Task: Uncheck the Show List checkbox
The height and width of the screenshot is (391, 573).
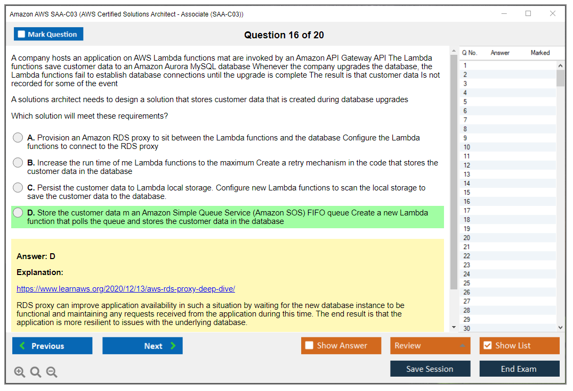Action: (487, 346)
